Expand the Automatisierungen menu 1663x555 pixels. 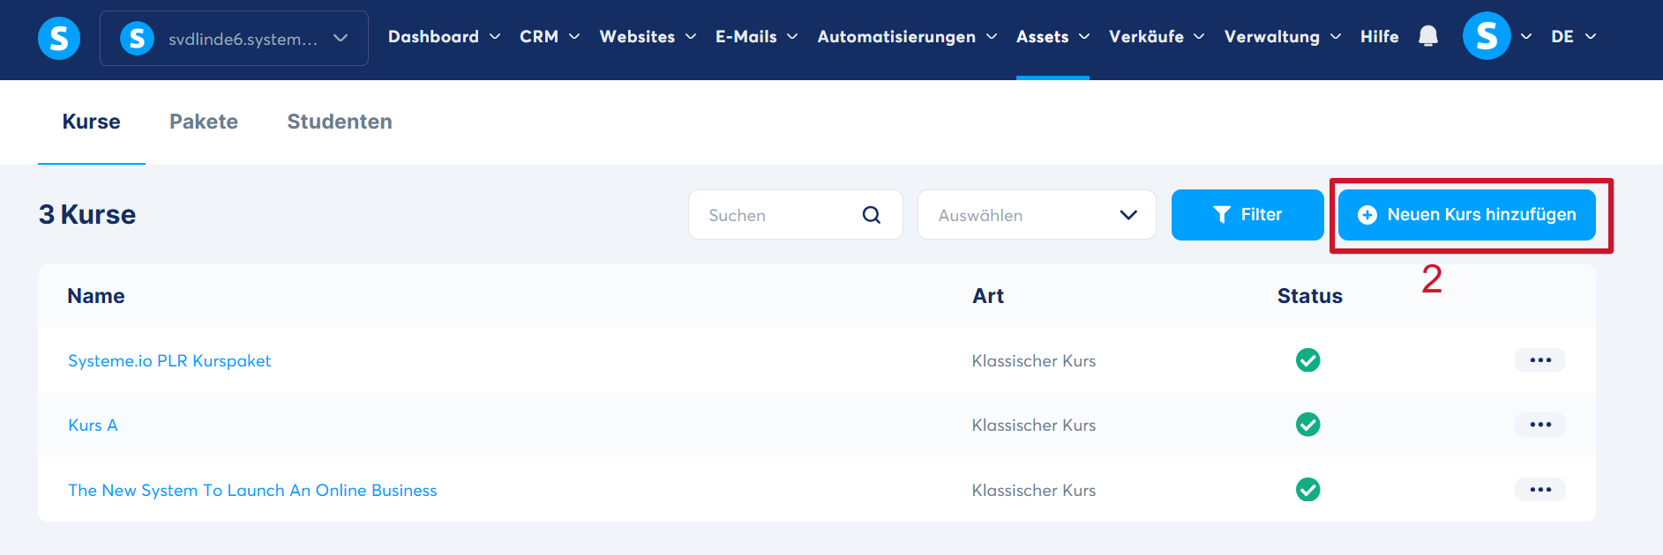point(907,37)
